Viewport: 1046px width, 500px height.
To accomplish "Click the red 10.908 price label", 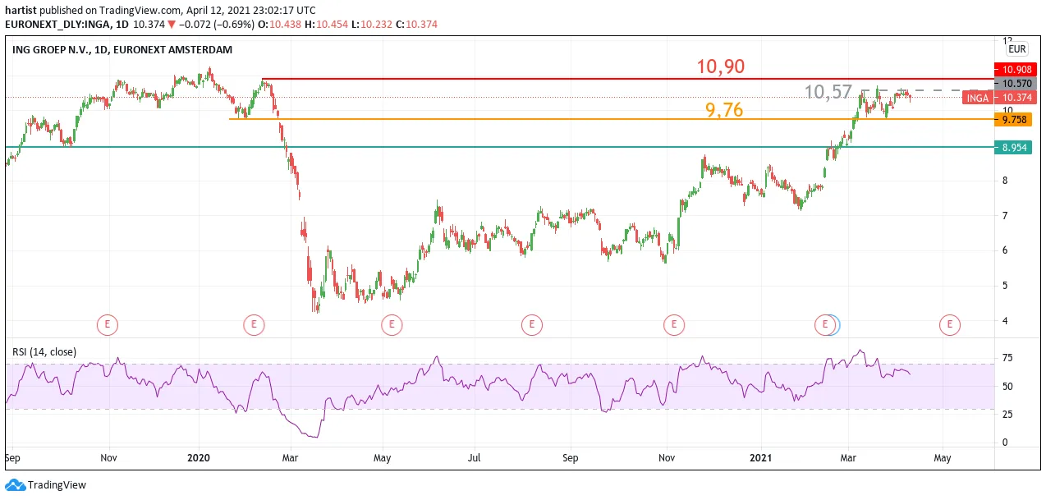I will (x=1015, y=70).
